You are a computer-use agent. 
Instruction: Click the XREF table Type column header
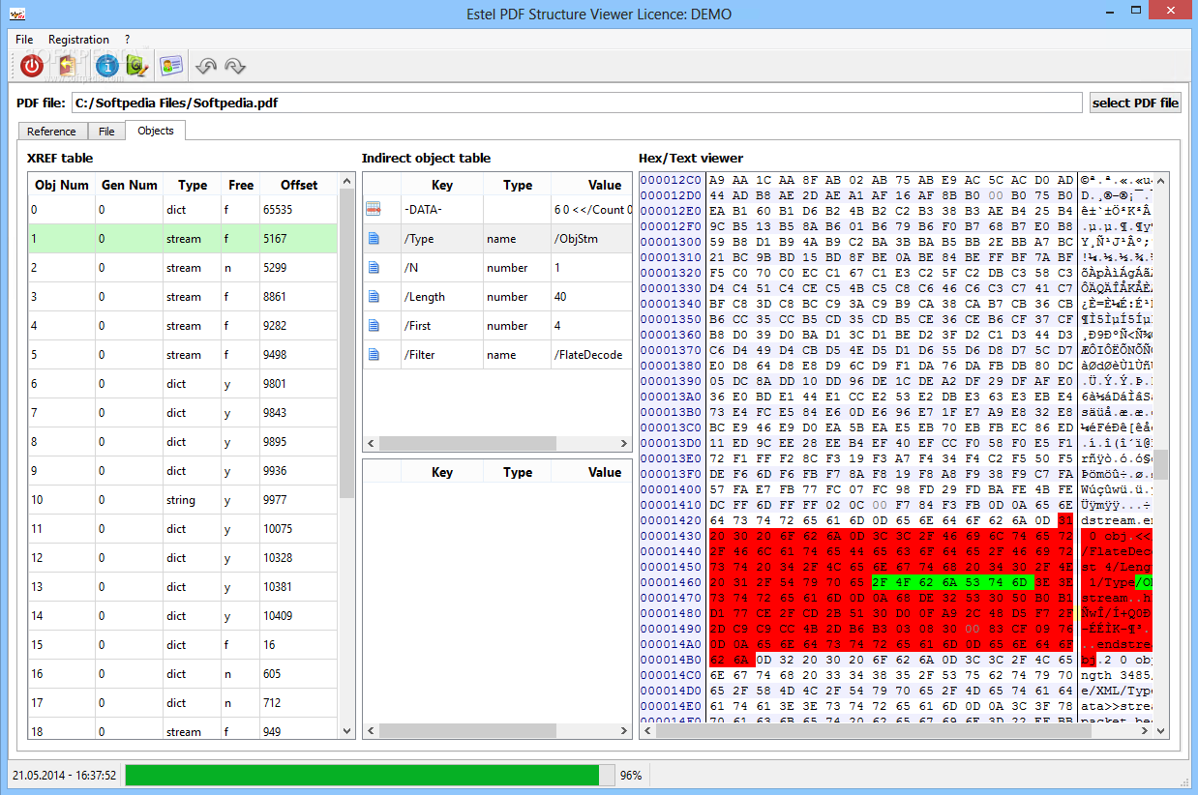click(193, 185)
